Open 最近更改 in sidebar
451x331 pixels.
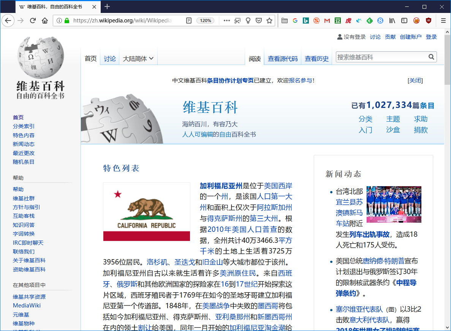click(24, 153)
